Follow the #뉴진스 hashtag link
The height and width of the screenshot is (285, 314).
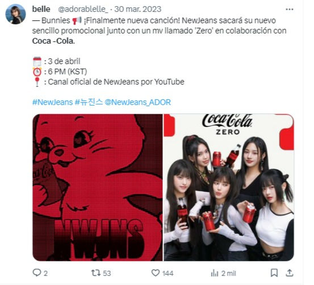[x=89, y=102]
